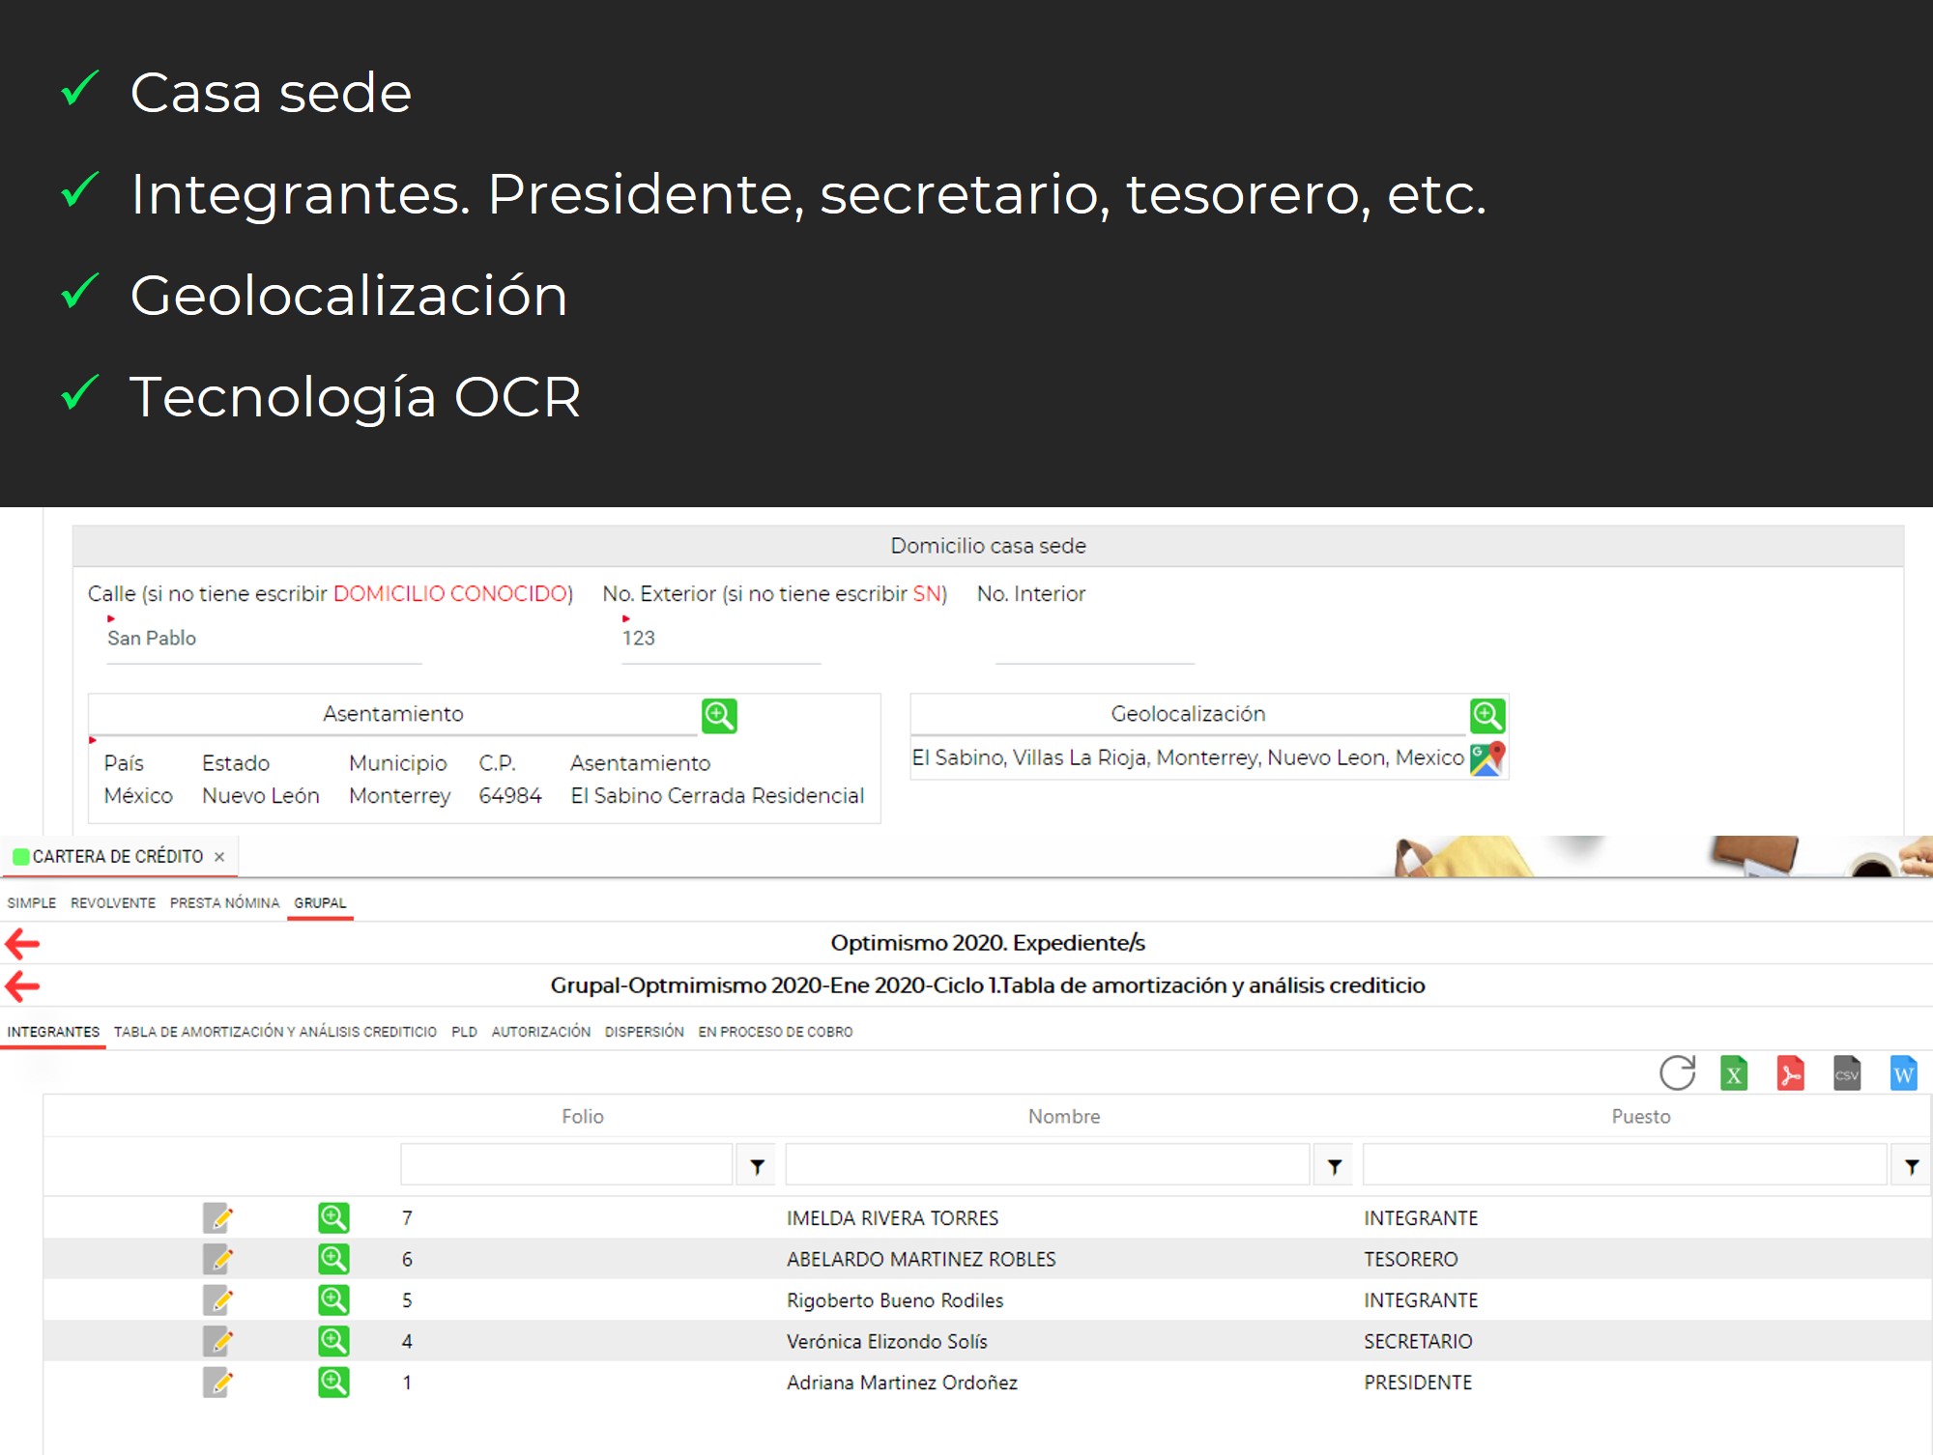Viewport: 1933px width, 1455px height.
Task: Open the Dispersión tab
Action: coord(644,1032)
